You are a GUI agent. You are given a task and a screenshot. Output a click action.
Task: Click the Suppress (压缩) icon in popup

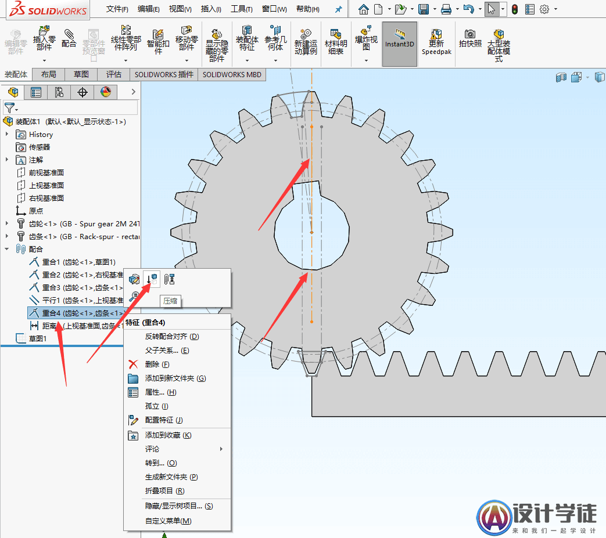coord(152,279)
